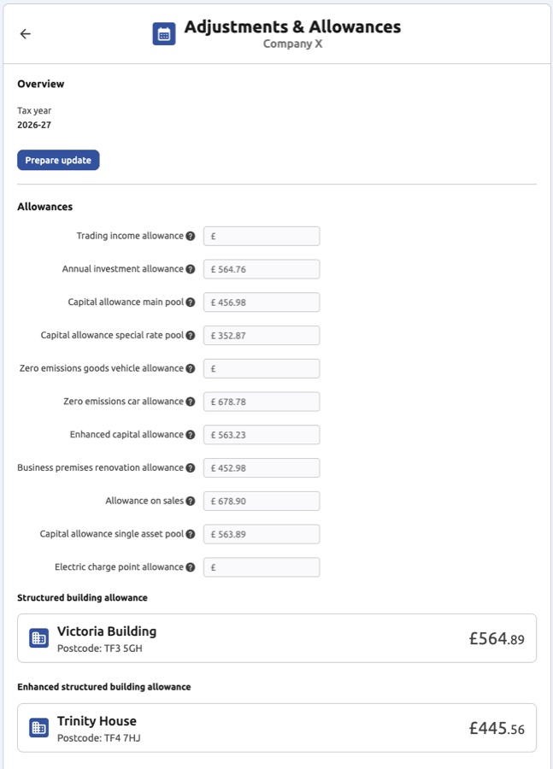Open help for Capital allowance single asset pool
The width and height of the screenshot is (553, 769).
190,534
